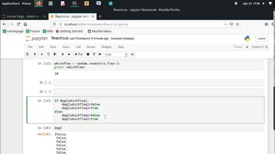
Task: Open the File menu
Action: coord(30,47)
